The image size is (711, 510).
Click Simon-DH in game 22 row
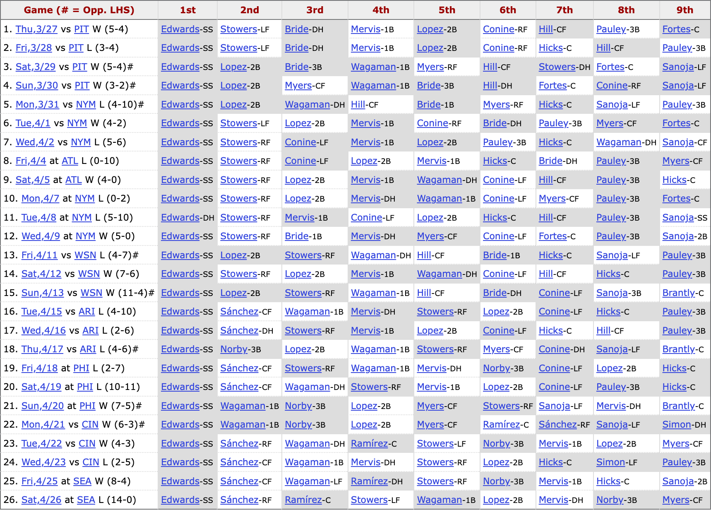(684, 425)
